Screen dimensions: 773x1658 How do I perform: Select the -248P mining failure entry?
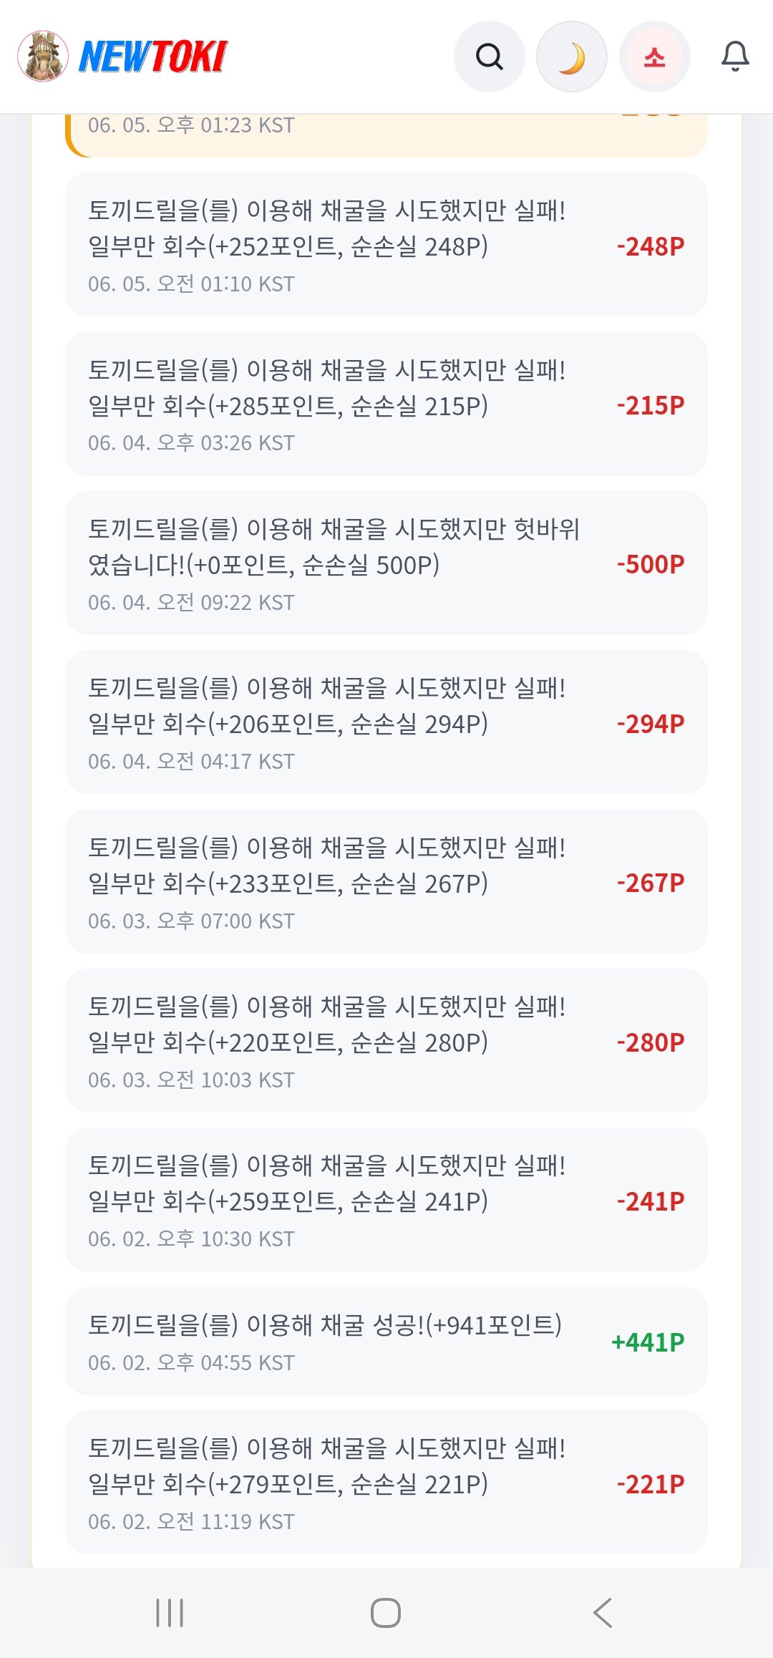[x=386, y=245]
